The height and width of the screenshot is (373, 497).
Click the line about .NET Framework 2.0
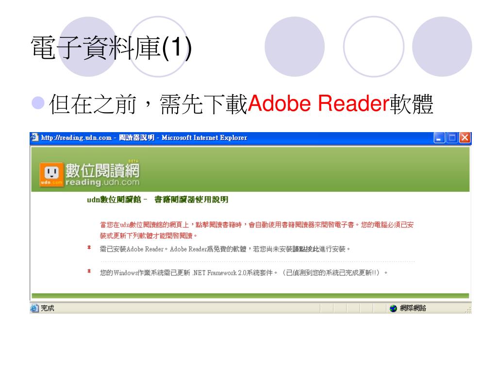[244, 273]
